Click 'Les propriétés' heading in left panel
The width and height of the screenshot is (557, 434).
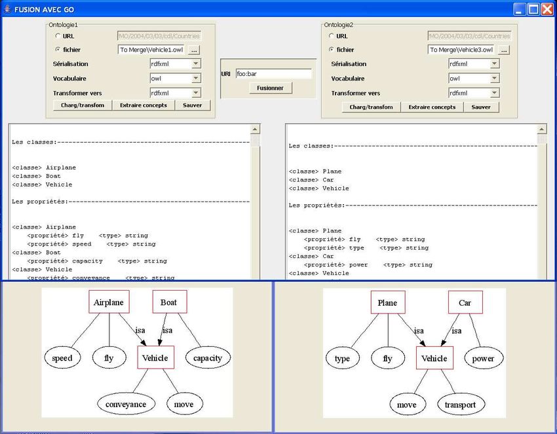click(40, 202)
